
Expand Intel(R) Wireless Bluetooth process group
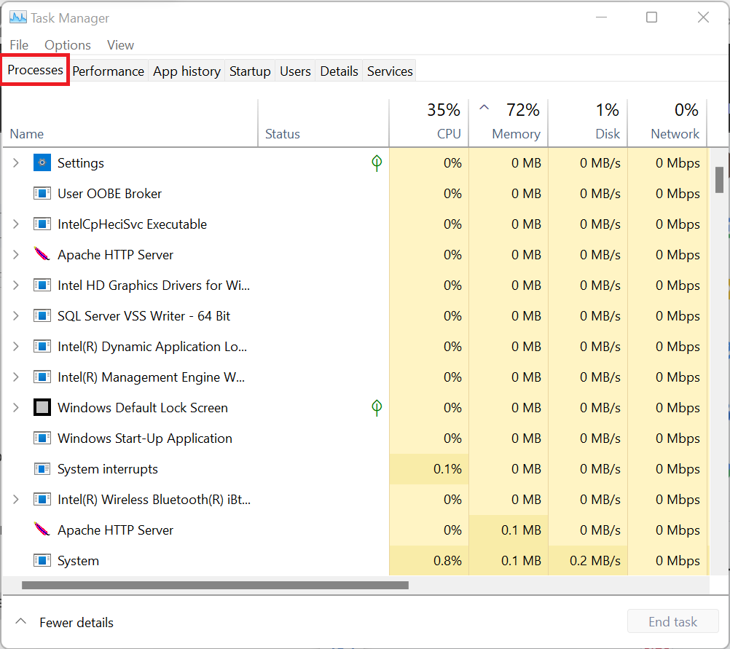[x=16, y=500]
